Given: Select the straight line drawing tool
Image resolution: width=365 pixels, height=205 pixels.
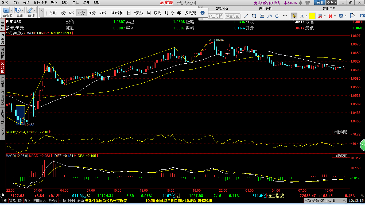Looking at the screenshot, I should coord(246,16).
